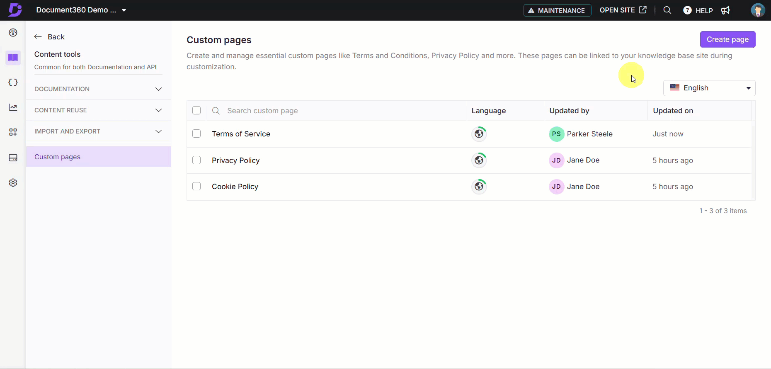Click the globe language icon for Terms of Service
Image resolution: width=771 pixels, height=369 pixels.
(x=479, y=134)
